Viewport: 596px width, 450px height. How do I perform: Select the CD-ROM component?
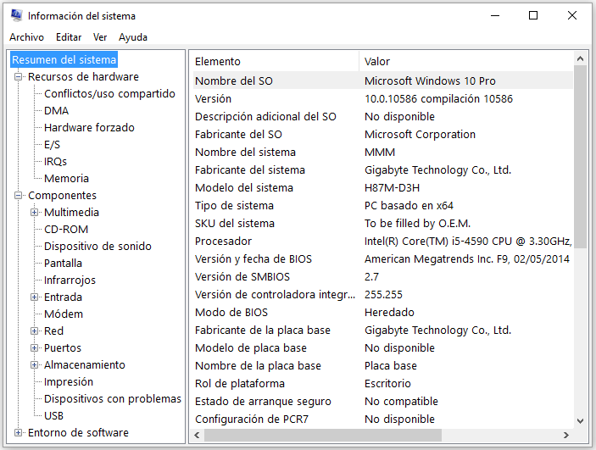click(66, 229)
